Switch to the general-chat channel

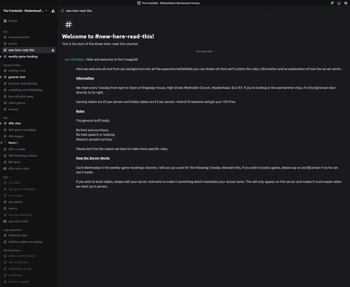pyautogui.click(x=17, y=77)
